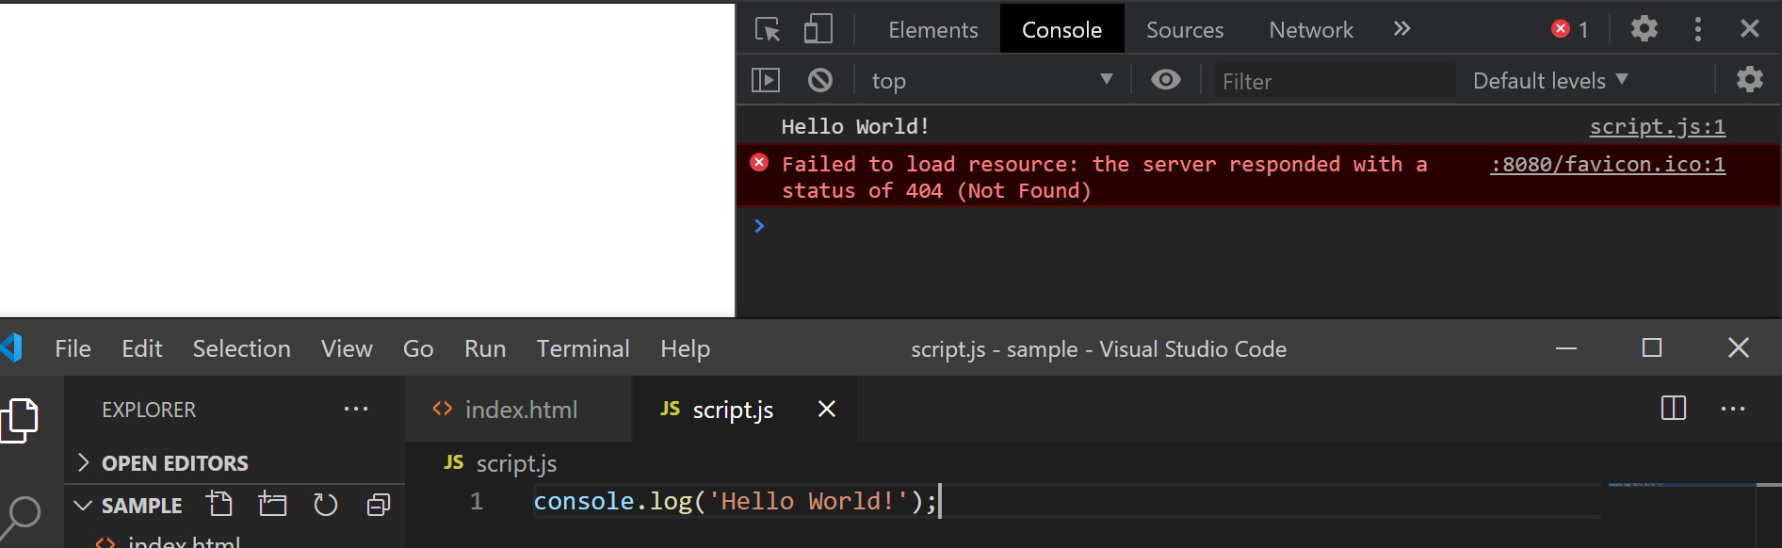Activate the inspect element picker icon
Image resolution: width=1782 pixels, height=548 pixels.
768,29
